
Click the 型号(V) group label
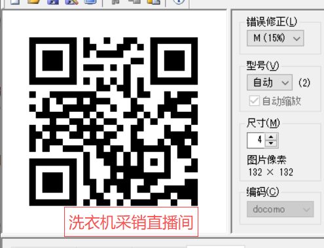(262, 65)
